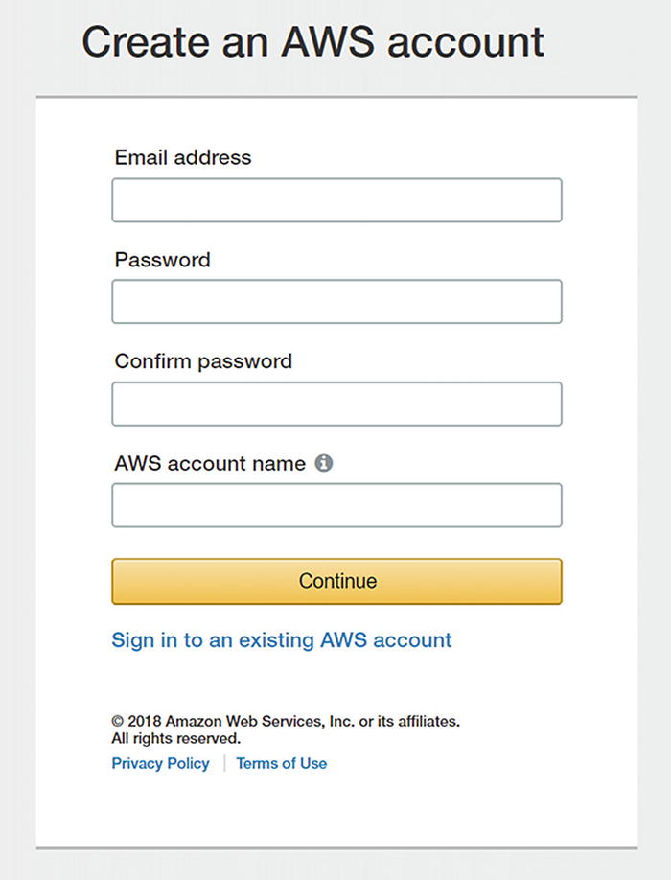Select the Confirm password input field
The width and height of the screenshot is (671, 880).
point(336,404)
